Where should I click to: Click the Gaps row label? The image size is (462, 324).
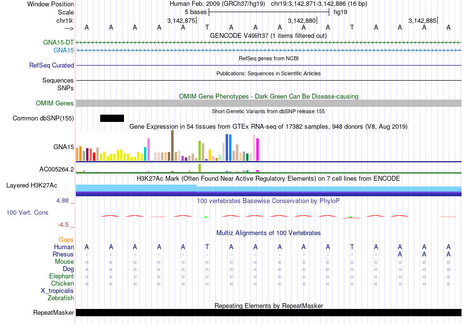[66, 240]
